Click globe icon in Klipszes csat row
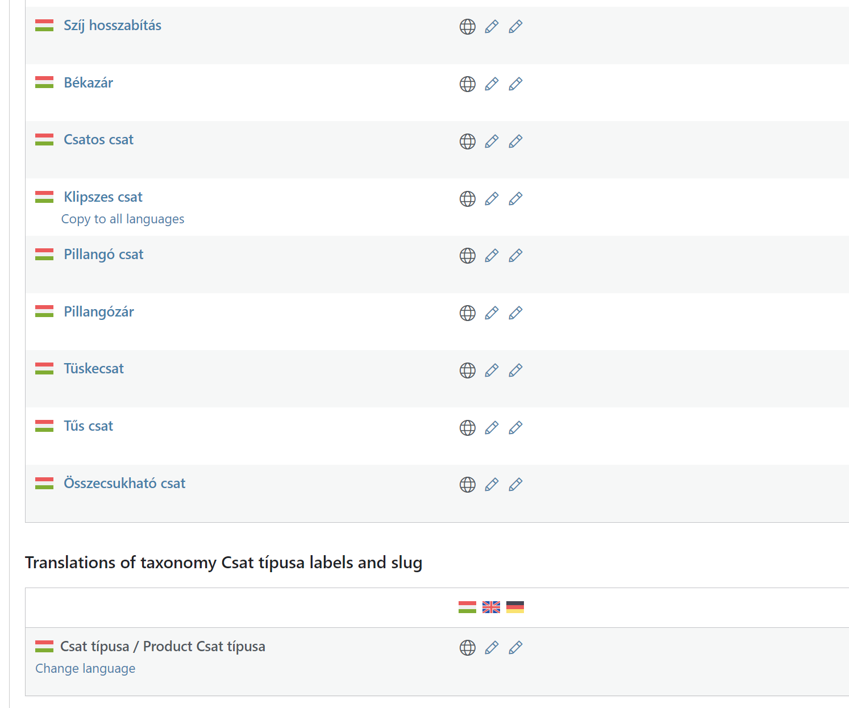Screen dimensions: 849x708 (x=467, y=199)
